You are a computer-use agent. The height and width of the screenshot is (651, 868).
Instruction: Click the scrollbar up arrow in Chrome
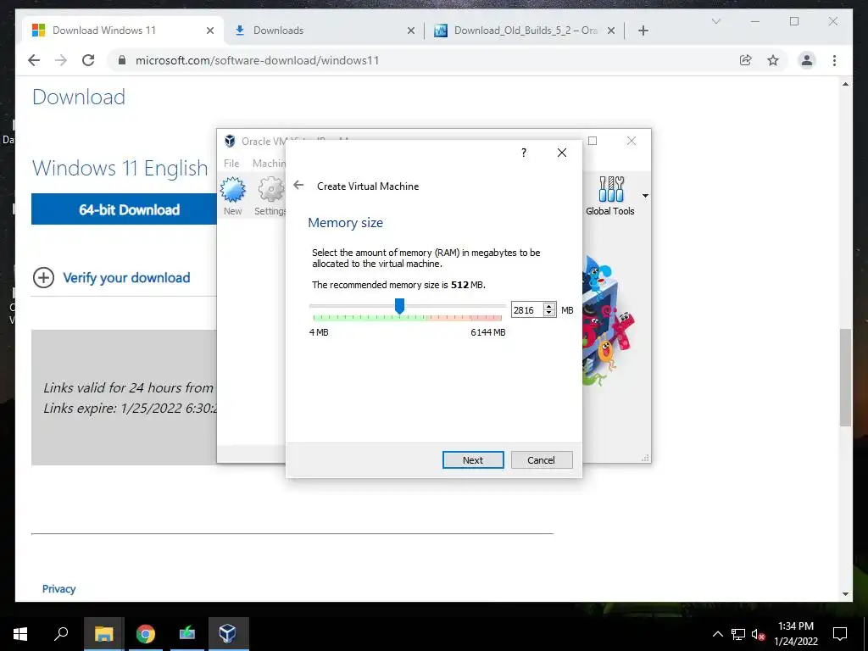click(845, 84)
